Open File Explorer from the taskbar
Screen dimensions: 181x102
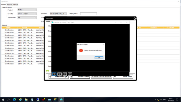click(x=26, y=100)
